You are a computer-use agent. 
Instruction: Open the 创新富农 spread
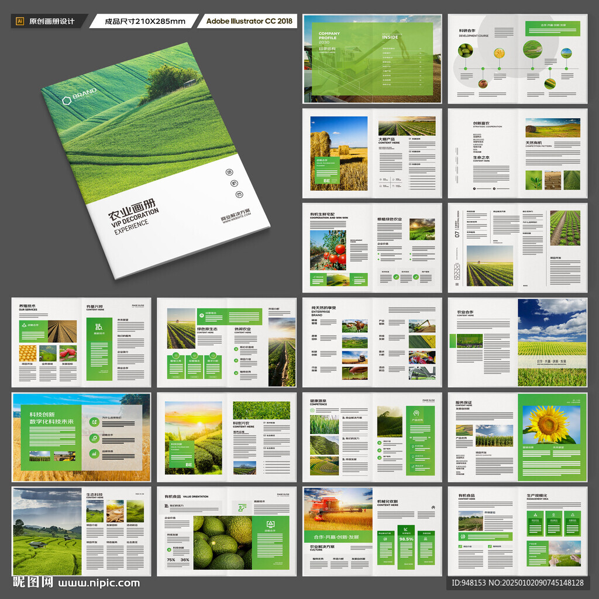click(517, 153)
